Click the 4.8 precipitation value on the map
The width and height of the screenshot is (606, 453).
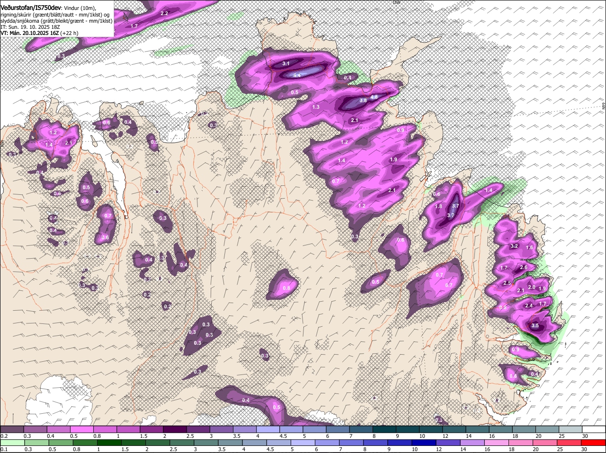(374, 97)
